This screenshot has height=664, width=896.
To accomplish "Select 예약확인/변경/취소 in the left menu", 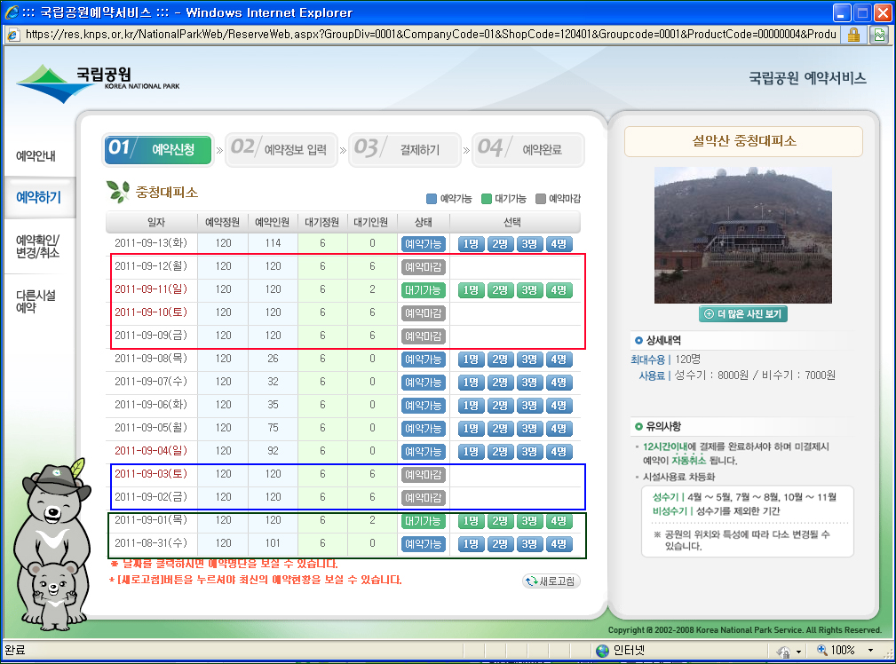I will click(x=38, y=246).
